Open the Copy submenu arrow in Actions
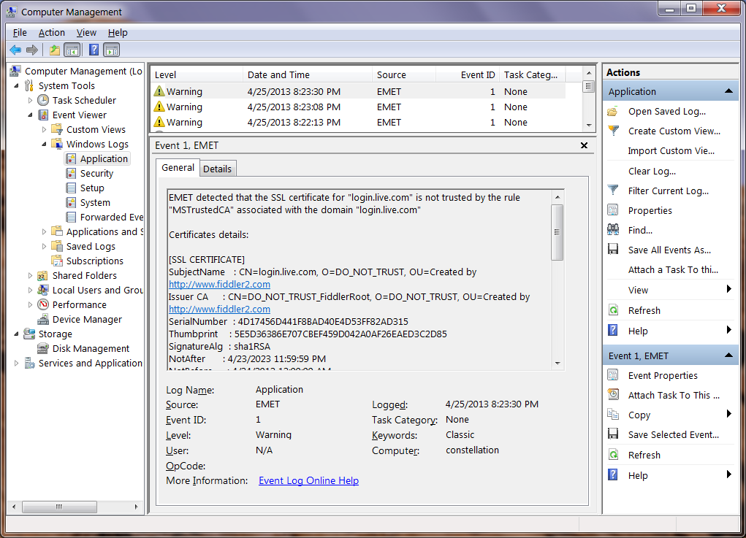Viewport: 746px width, 538px height. pos(728,415)
